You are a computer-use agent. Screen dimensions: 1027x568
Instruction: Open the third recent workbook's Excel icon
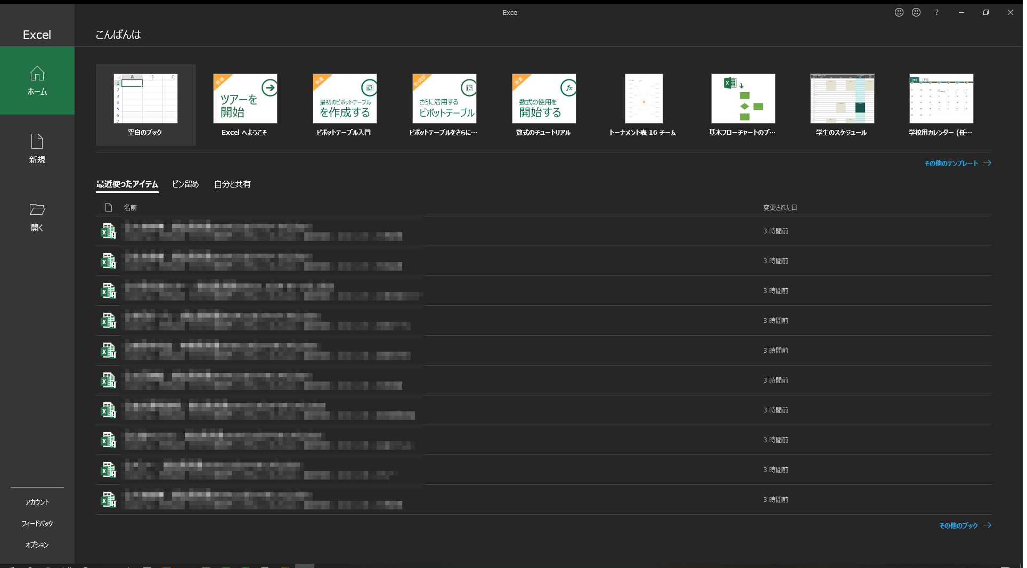point(109,290)
